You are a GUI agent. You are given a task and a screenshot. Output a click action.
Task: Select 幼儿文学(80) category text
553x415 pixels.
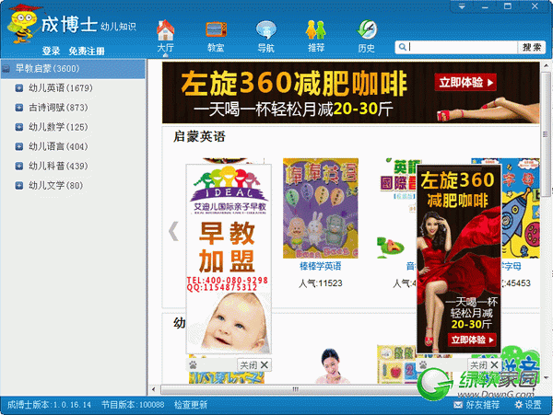(x=55, y=186)
